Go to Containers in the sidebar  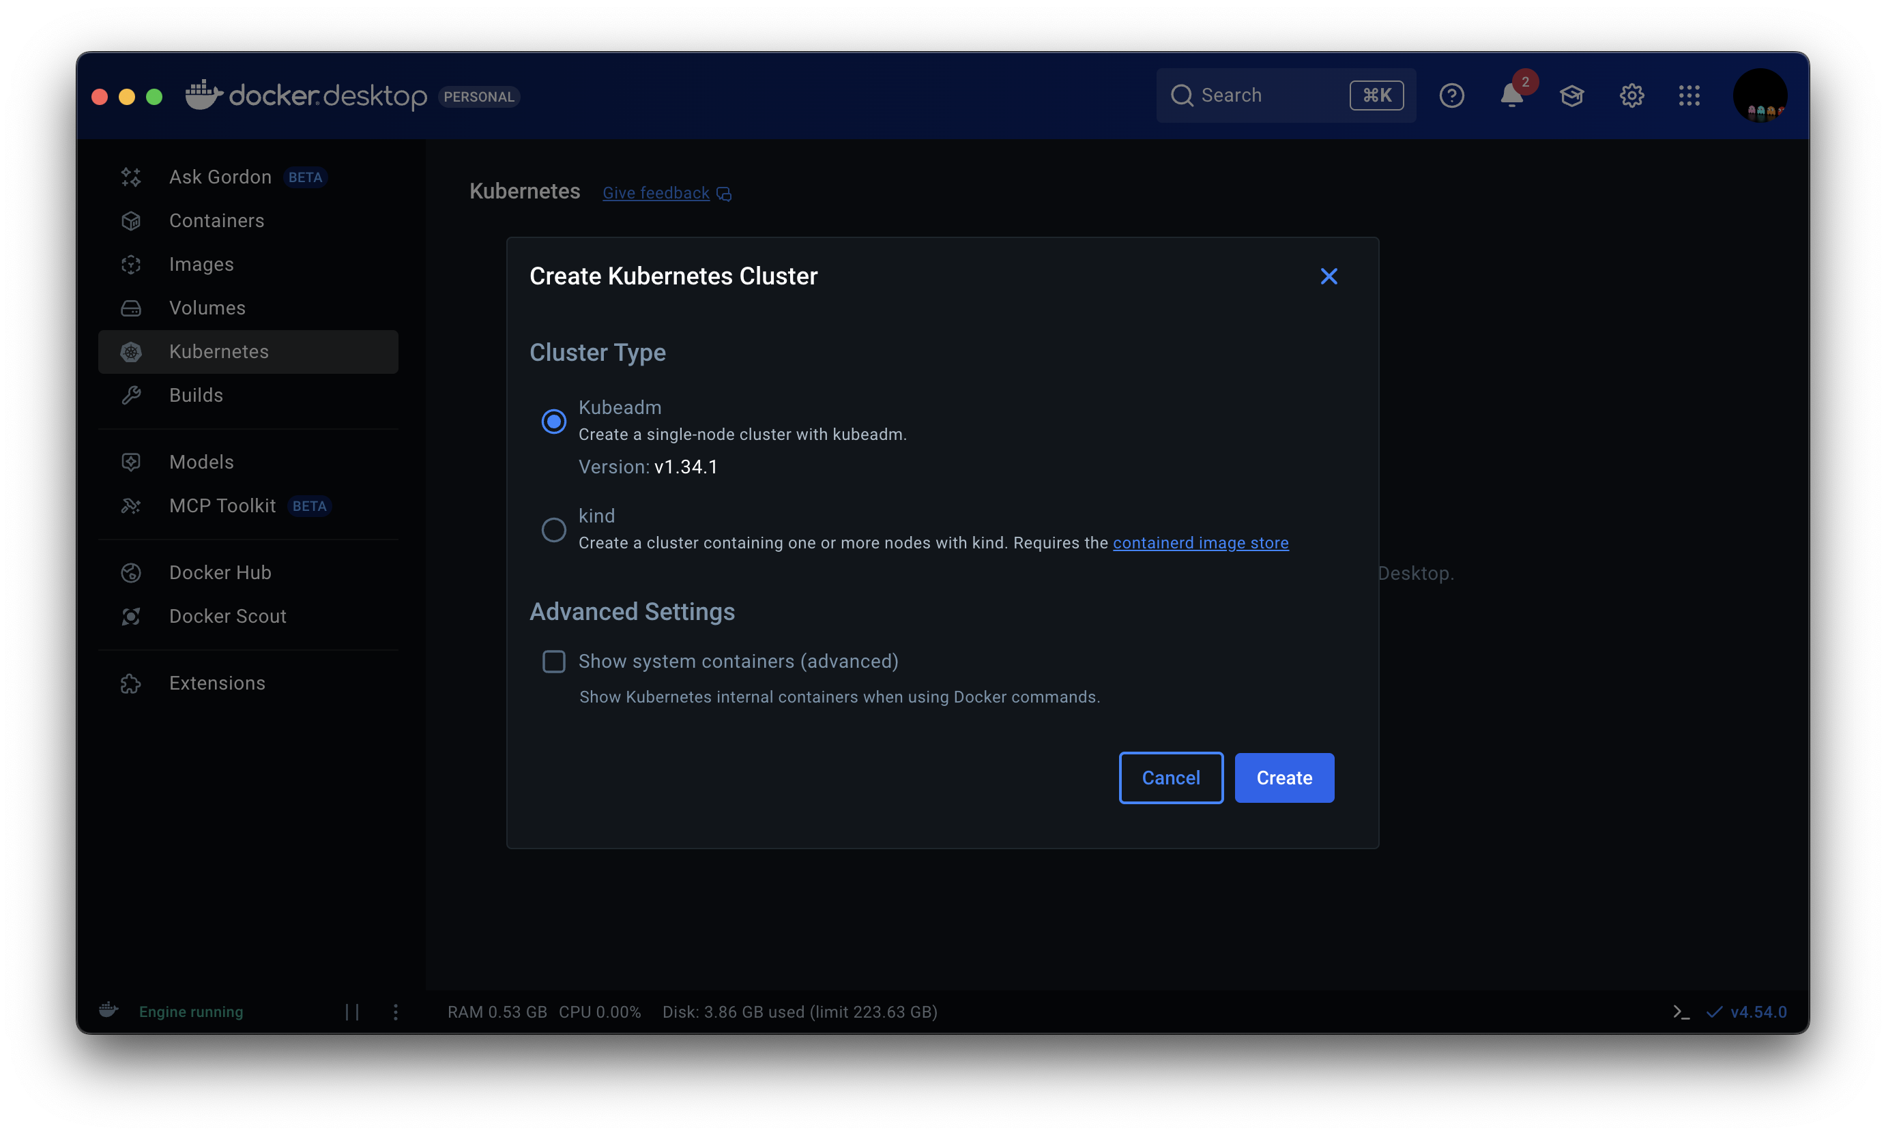click(216, 221)
